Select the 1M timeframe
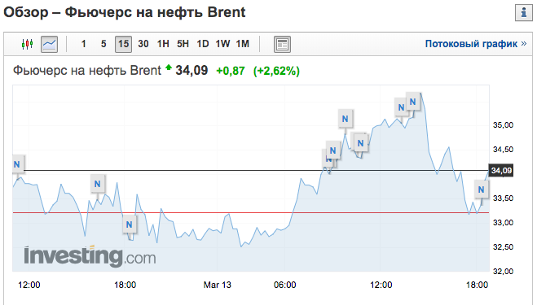The image size is (537, 305). 243,44
